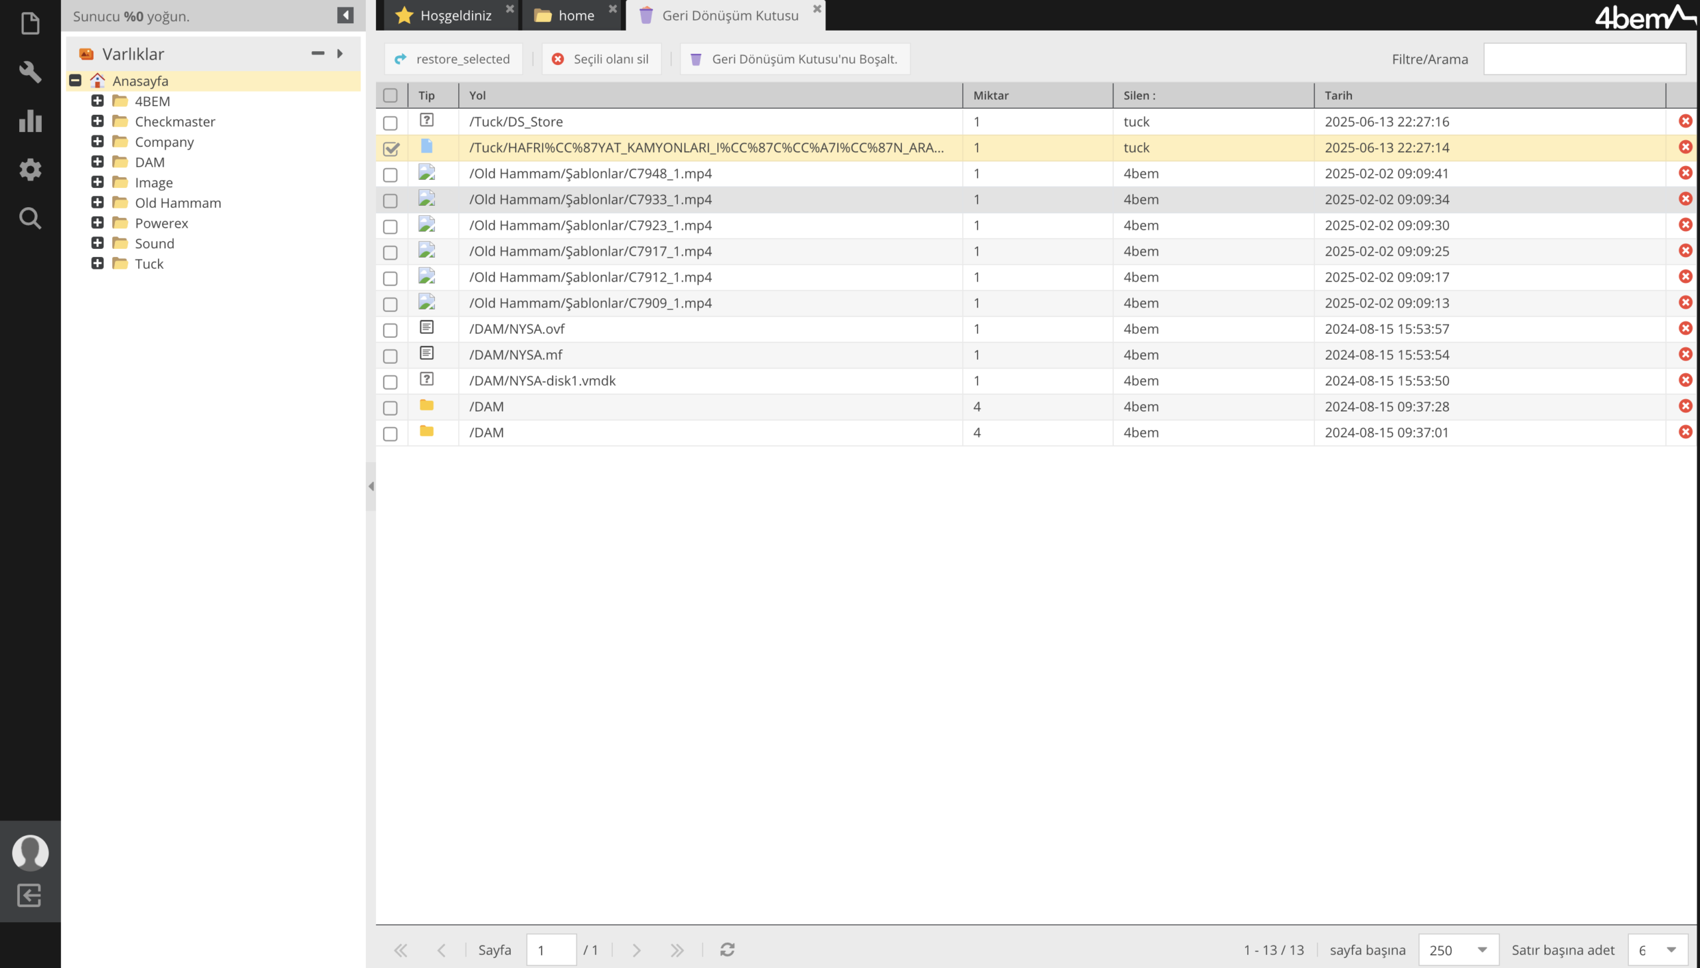Click Seçili olanı sil button
Image resolution: width=1700 pixels, height=968 pixels.
coord(601,59)
